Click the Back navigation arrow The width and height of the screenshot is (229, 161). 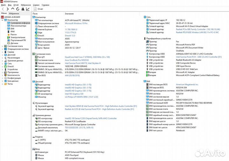click(x=3, y=9)
